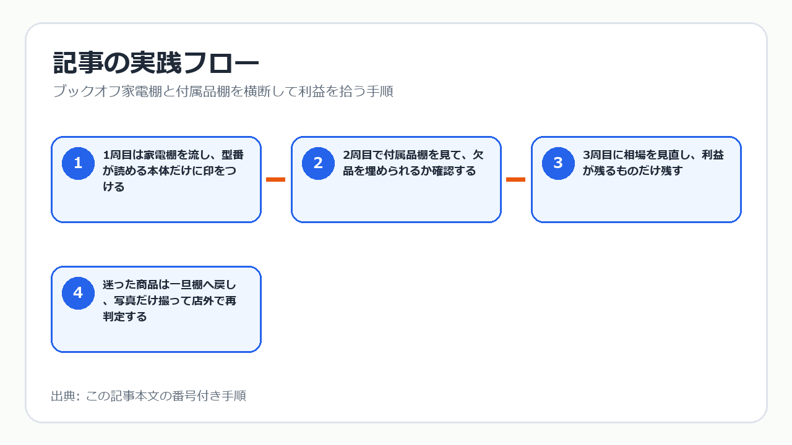Click orange connector between steps 2 and 3
The width and height of the screenshot is (792, 445).
pyautogui.click(x=515, y=179)
